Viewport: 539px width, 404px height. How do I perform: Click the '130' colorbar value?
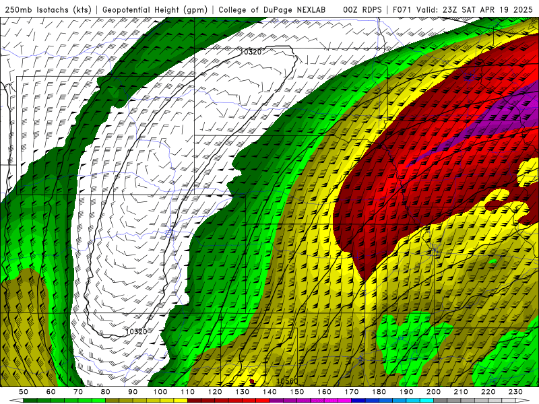tap(243, 392)
